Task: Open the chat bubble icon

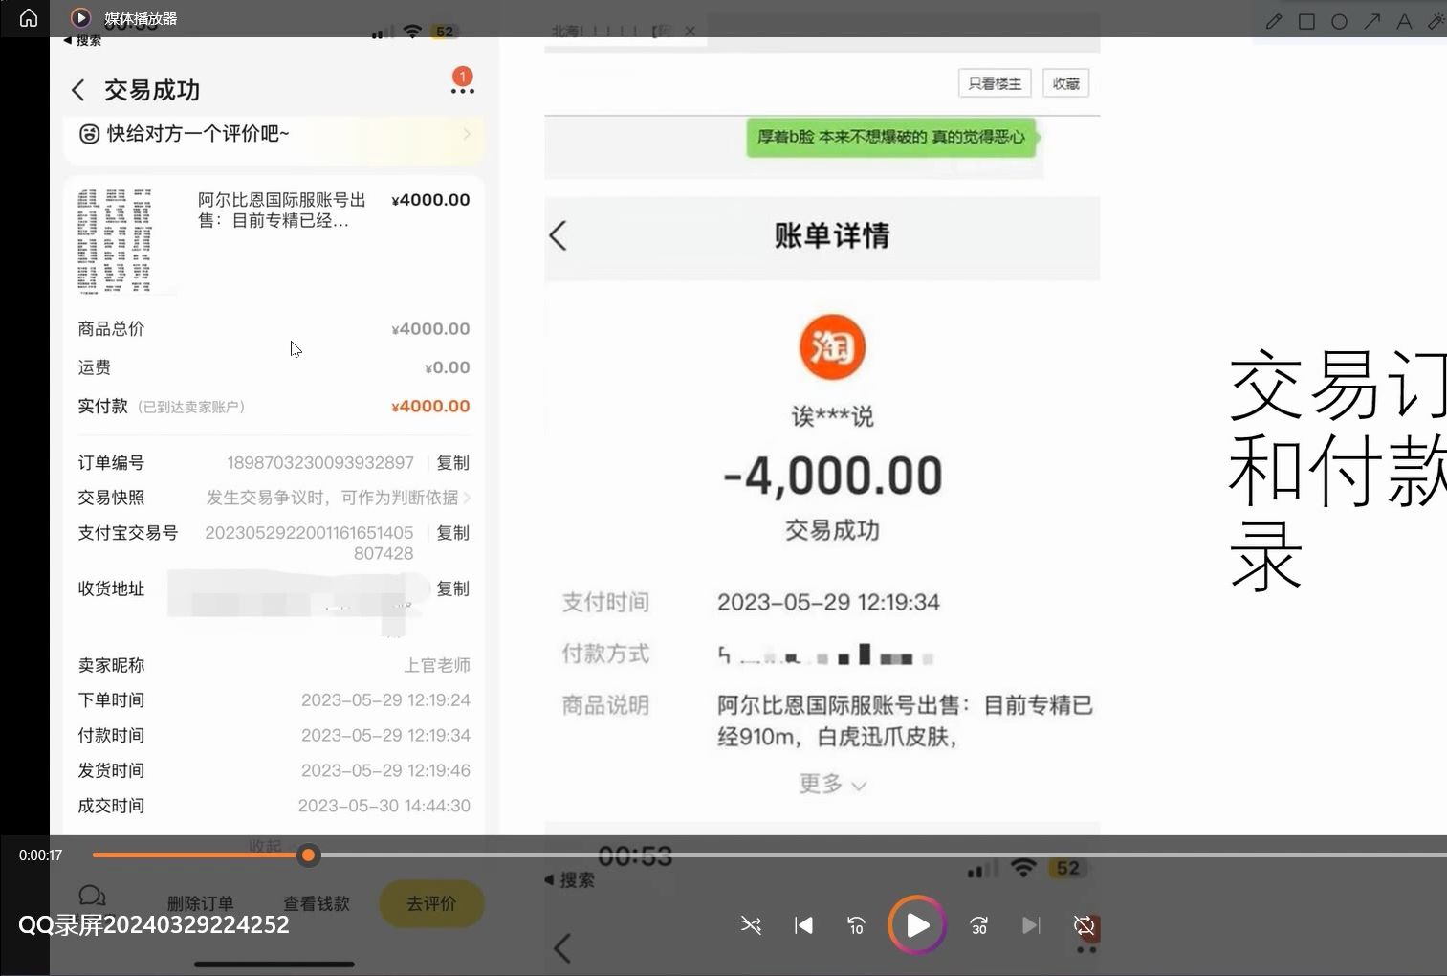Action: click(92, 897)
